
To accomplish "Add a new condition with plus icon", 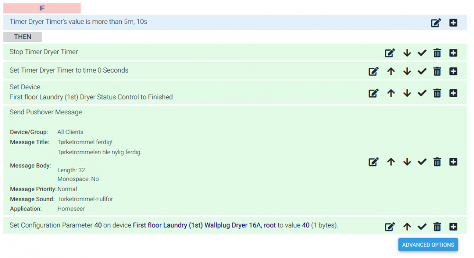I will 453,23.
